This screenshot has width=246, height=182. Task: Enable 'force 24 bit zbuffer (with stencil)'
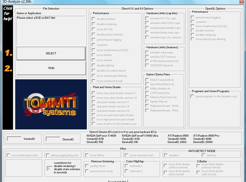pos(198,172)
